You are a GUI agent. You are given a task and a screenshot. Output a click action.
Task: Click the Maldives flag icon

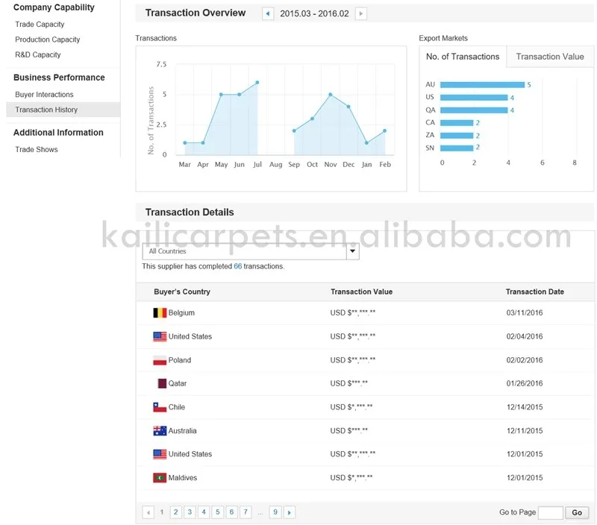pyautogui.click(x=160, y=478)
